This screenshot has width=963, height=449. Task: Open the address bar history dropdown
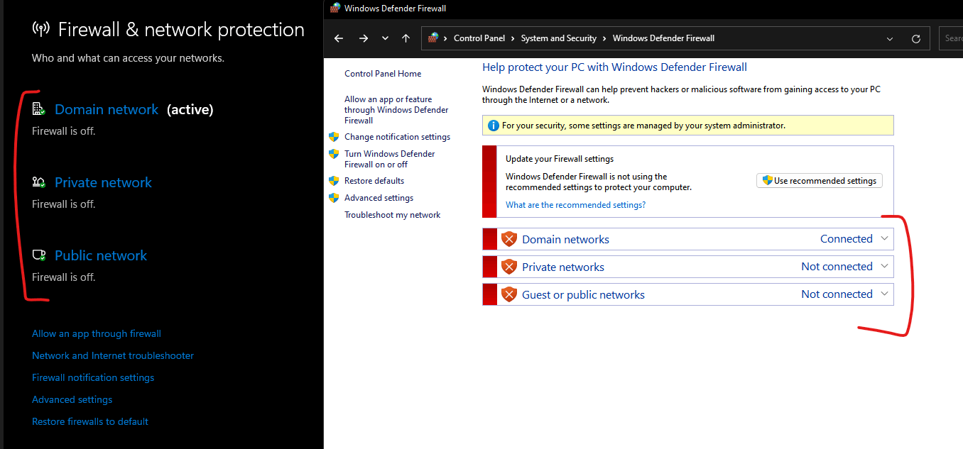[x=890, y=38]
